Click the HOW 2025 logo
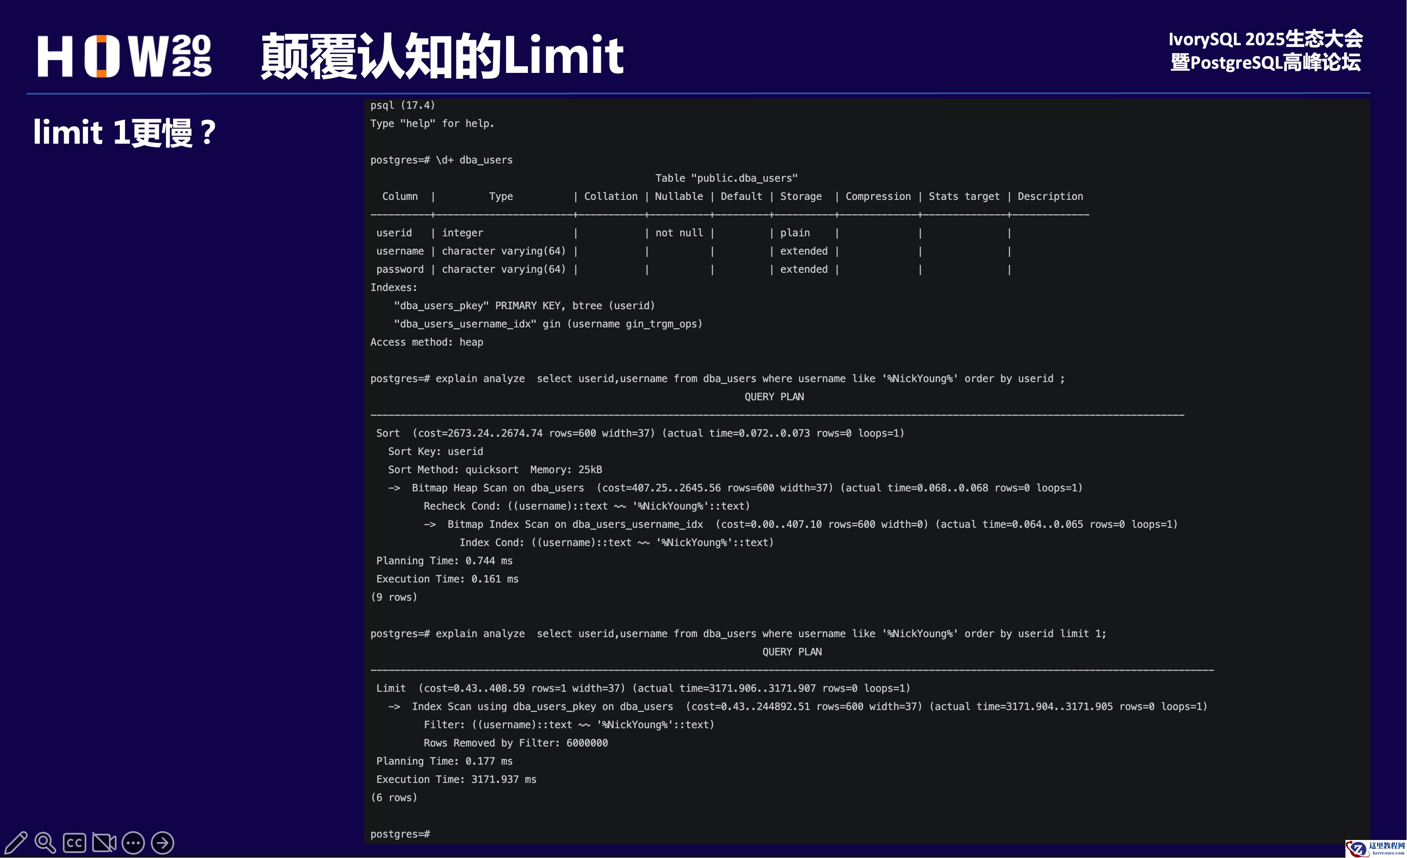 (124, 56)
